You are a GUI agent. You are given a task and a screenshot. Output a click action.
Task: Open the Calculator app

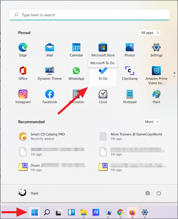[76, 97]
